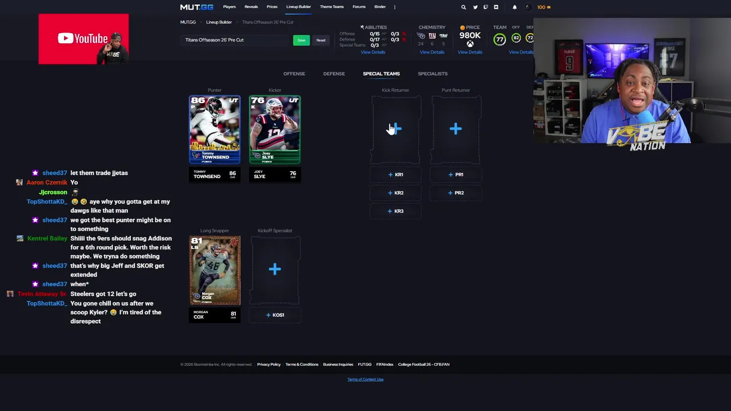Add player to PR1 slot

(456, 175)
